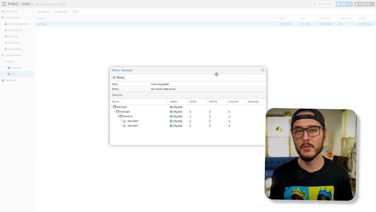Click the 'No known data errors' value
Screen dimensions: 376x212
pos(163,89)
